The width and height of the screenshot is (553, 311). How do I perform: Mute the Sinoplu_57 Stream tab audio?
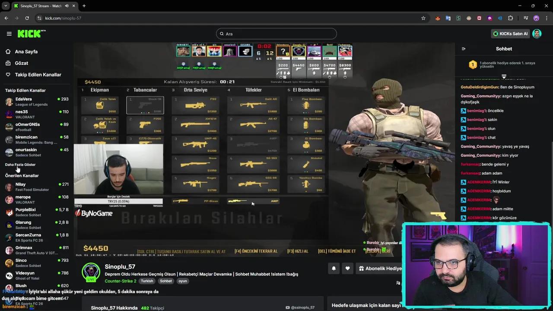pos(66,6)
